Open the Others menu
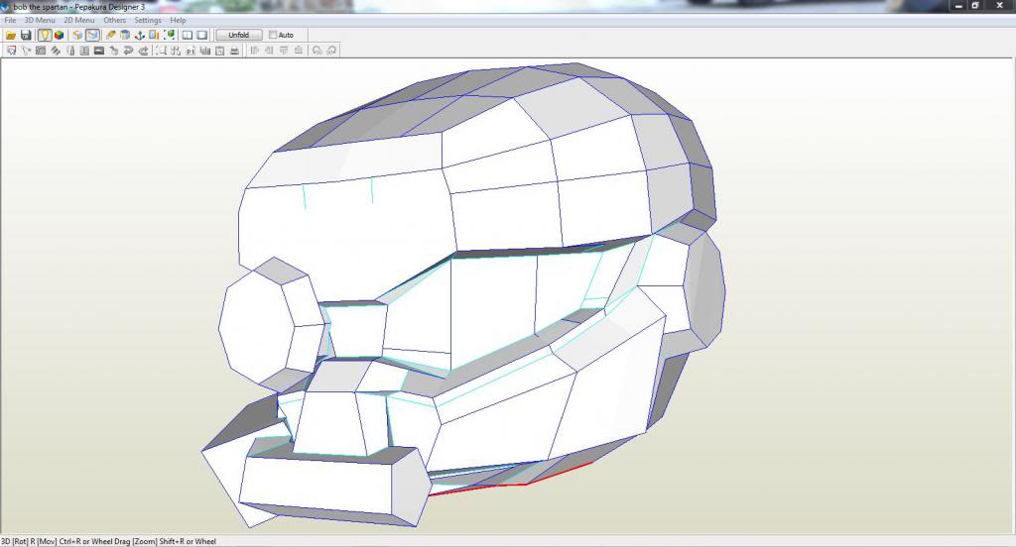This screenshot has width=1016, height=547. (x=115, y=20)
